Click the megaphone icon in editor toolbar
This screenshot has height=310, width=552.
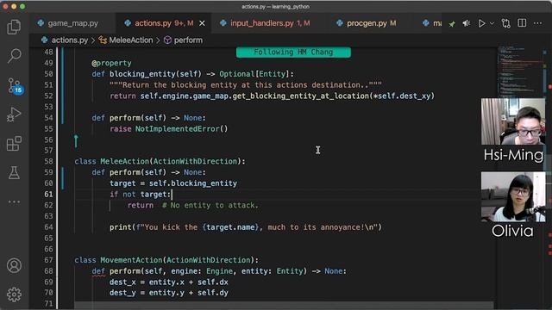467,23
